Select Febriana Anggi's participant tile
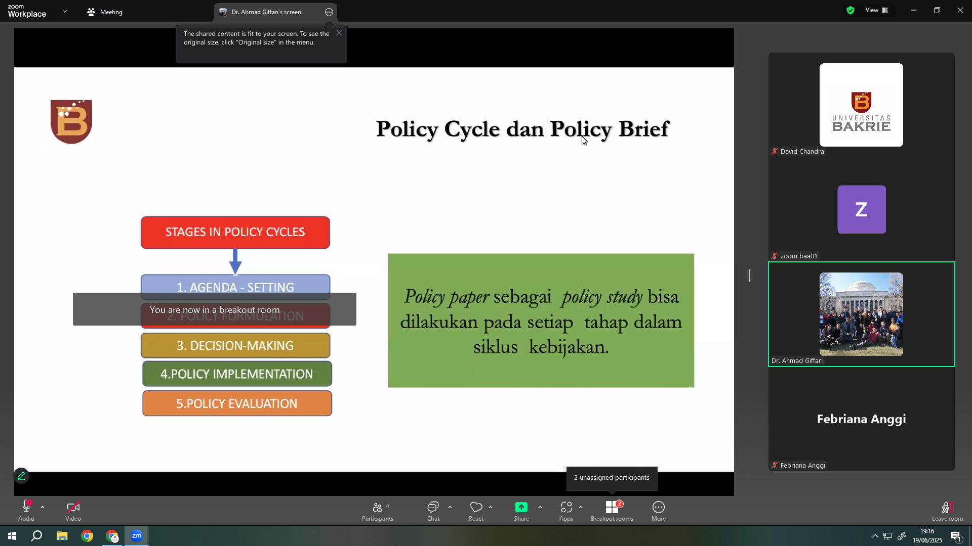This screenshot has width=972, height=546. [861, 419]
